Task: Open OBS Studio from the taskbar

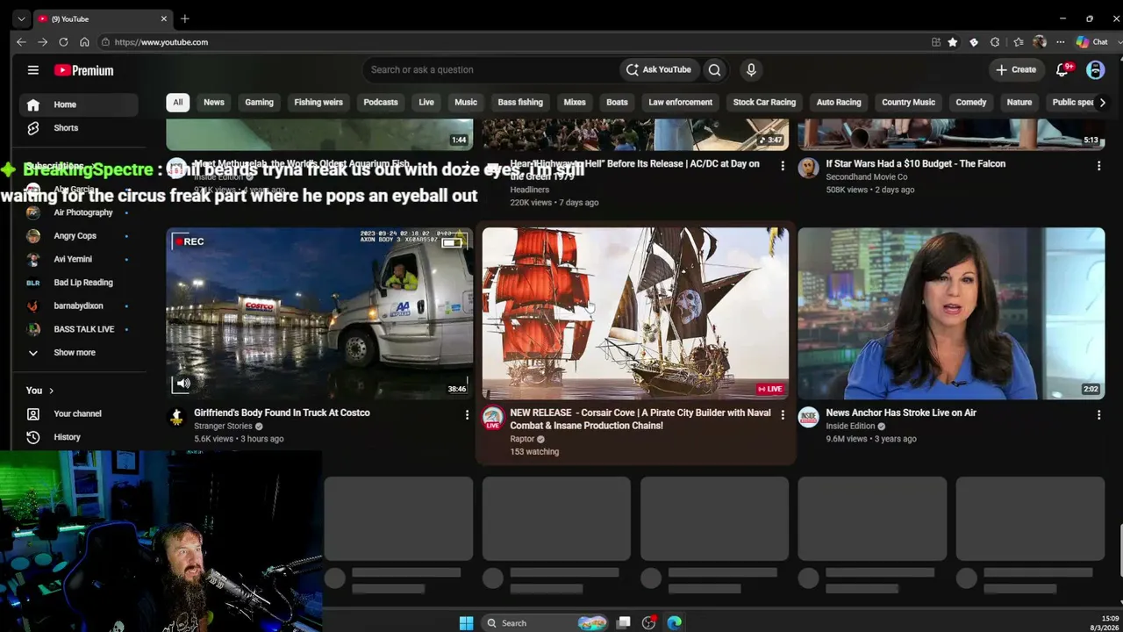Action: (649, 623)
